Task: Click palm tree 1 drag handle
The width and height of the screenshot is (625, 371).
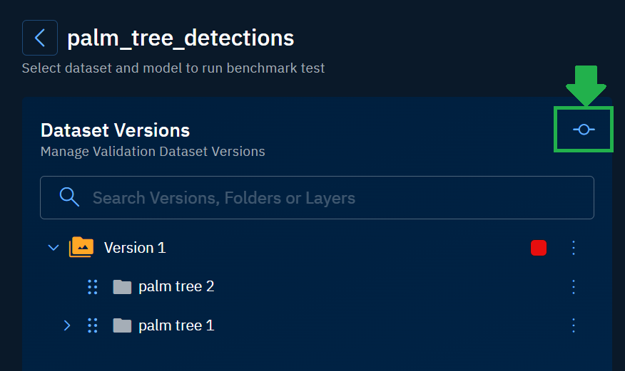Action: (x=92, y=325)
